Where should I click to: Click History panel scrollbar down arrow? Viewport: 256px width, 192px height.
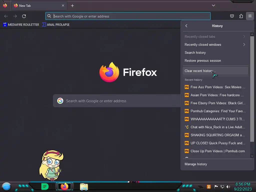pos(252,156)
